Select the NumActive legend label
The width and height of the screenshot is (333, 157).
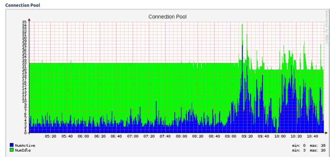pos(25,145)
